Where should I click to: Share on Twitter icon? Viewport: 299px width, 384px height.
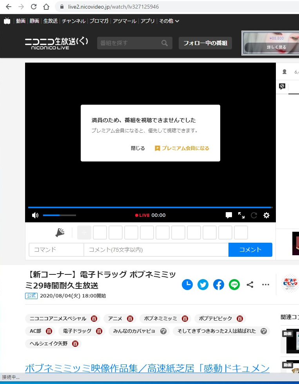click(203, 285)
